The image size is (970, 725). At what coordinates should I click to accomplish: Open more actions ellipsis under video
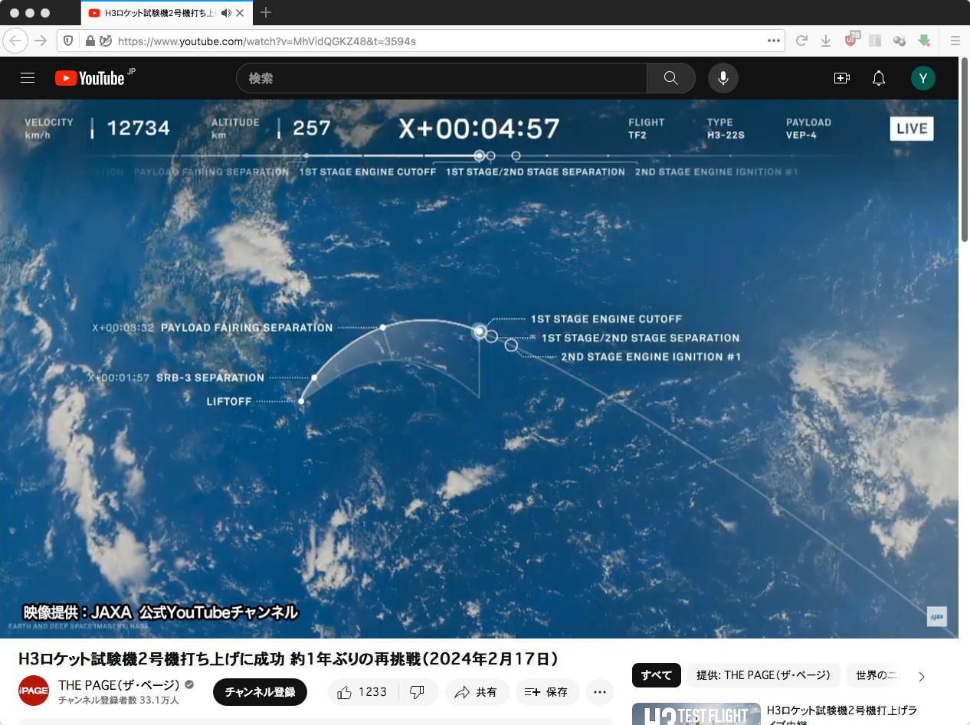pyautogui.click(x=600, y=692)
